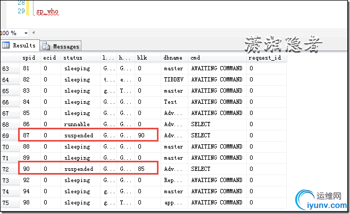Select row header 74
350x214 pixels.
click(x=10, y=192)
